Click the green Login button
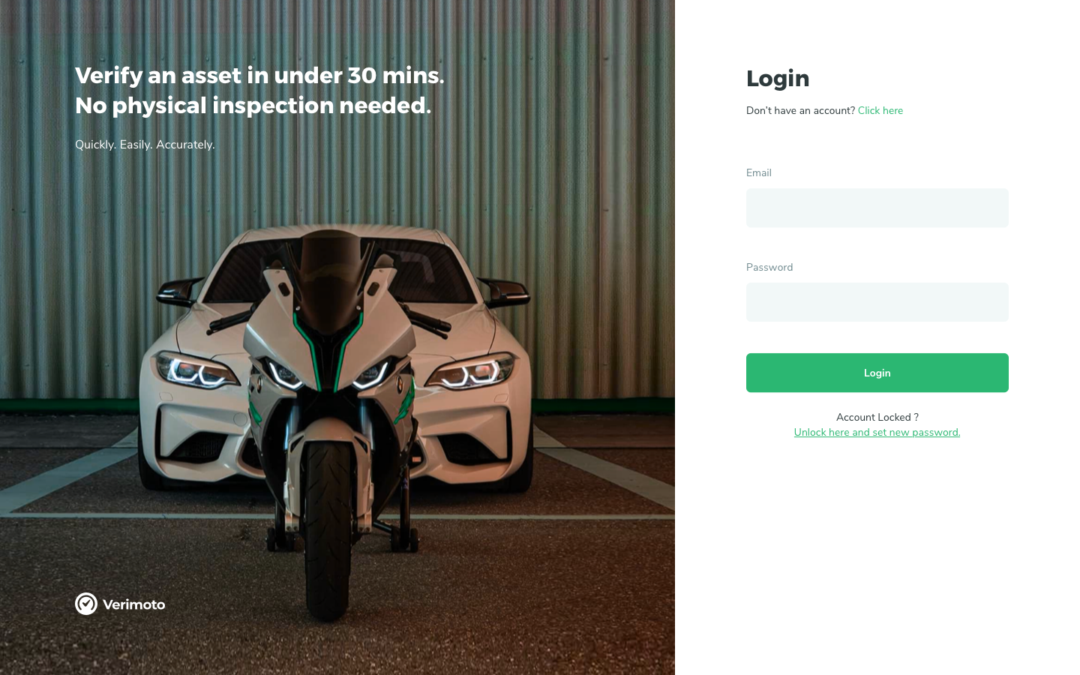1080x675 pixels. point(877,373)
